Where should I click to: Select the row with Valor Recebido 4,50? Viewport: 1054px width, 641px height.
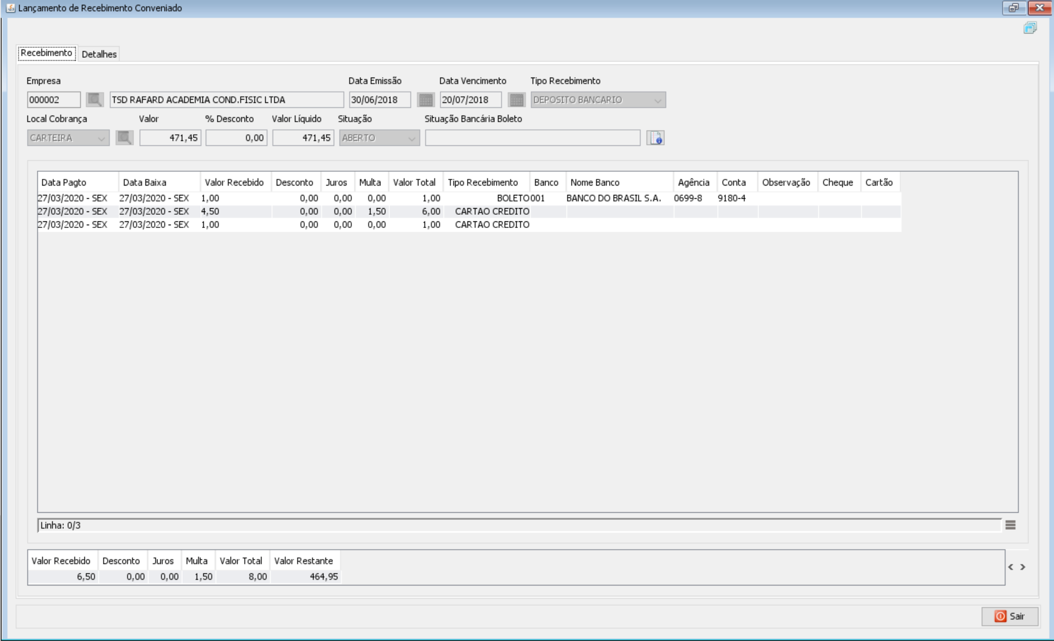(x=469, y=211)
